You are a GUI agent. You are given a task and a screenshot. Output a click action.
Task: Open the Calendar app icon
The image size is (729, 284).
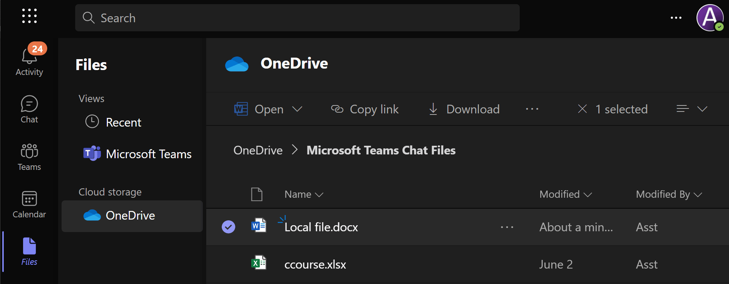coord(29,204)
